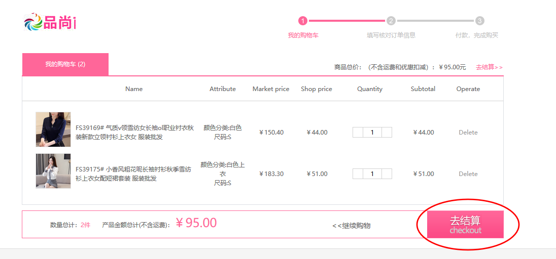Open the FS39175# product title link
The height and width of the screenshot is (259, 556).
pyautogui.click(x=133, y=174)
